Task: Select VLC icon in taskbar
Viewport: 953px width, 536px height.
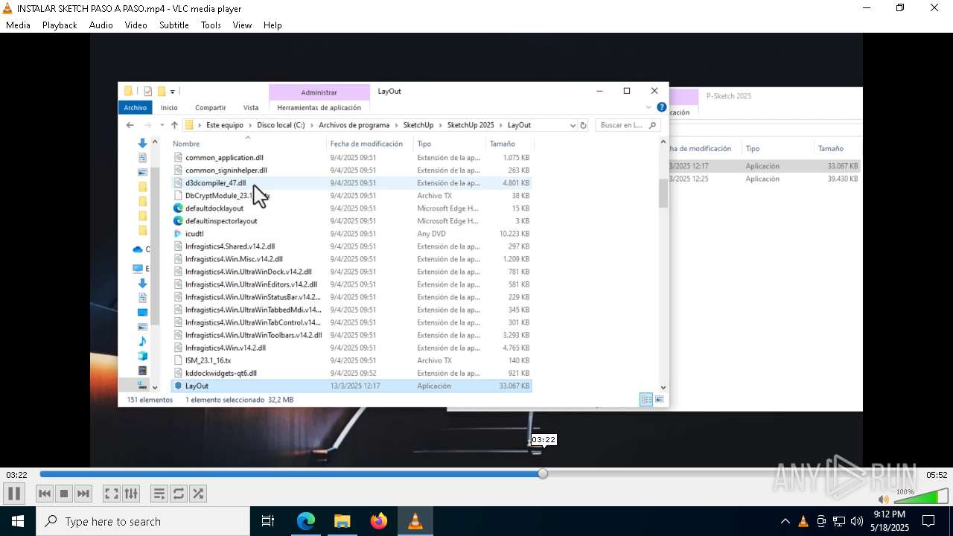Action: pyautogui.click(x=415, y=521)
